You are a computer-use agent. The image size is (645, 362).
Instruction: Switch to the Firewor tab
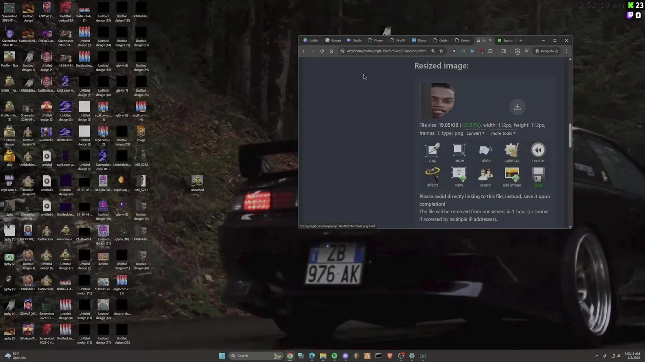pos(376,40)
